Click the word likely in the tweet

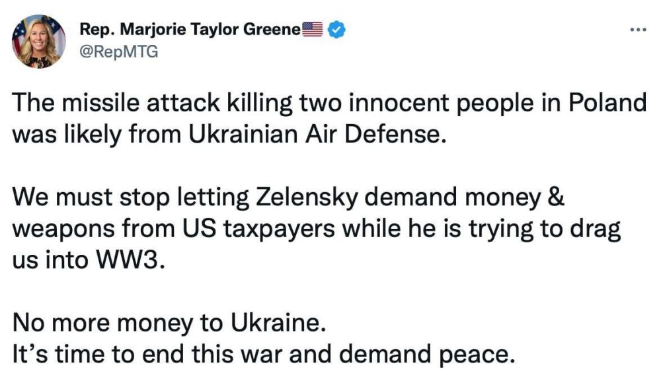93,135
